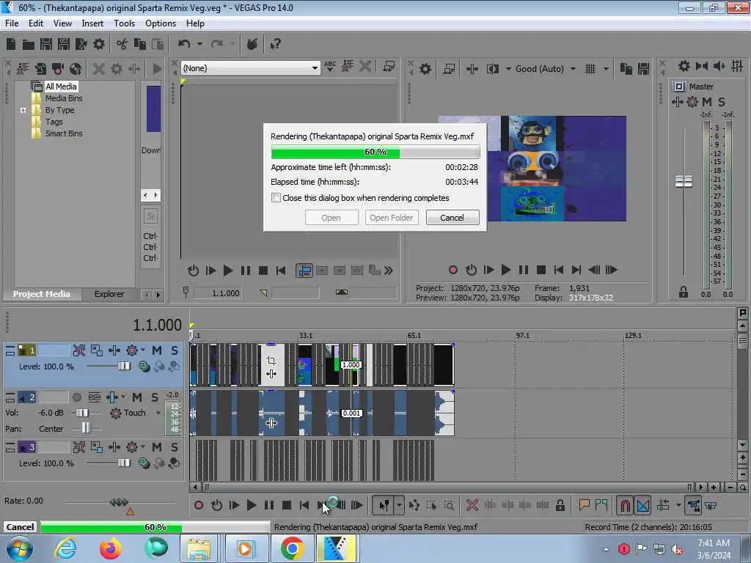Open Video Preview properties gear icon
This screenshot has height=563, width=751.
(x=425, y=69)
